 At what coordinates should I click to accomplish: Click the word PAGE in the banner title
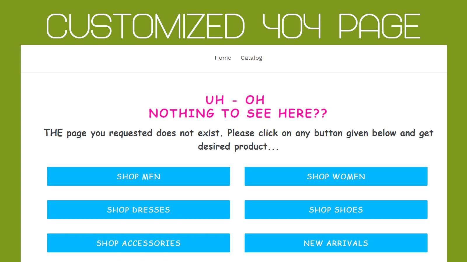[379, 26]
